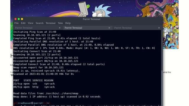Click the '22/tcp open ssh' row
Screen dimensions: 189x106
pos(34,84)
